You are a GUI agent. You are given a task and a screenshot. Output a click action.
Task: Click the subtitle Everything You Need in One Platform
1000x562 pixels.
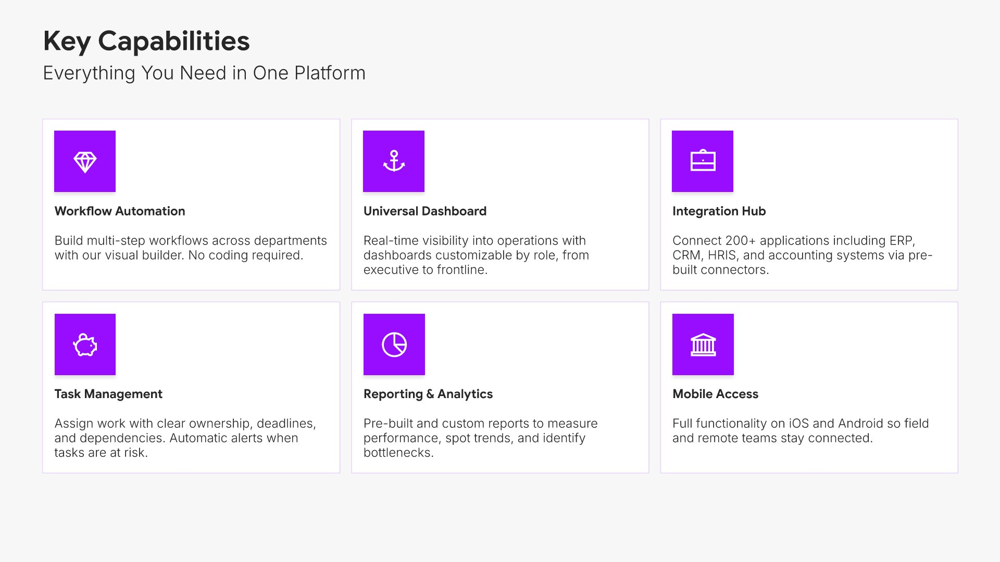point(204,73)
